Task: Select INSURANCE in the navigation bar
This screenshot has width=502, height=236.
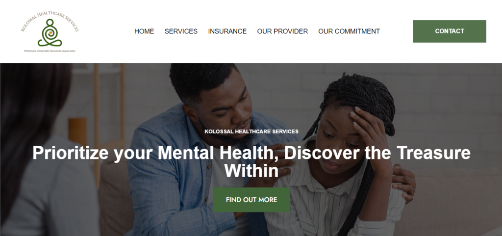Action: (227, 31)
